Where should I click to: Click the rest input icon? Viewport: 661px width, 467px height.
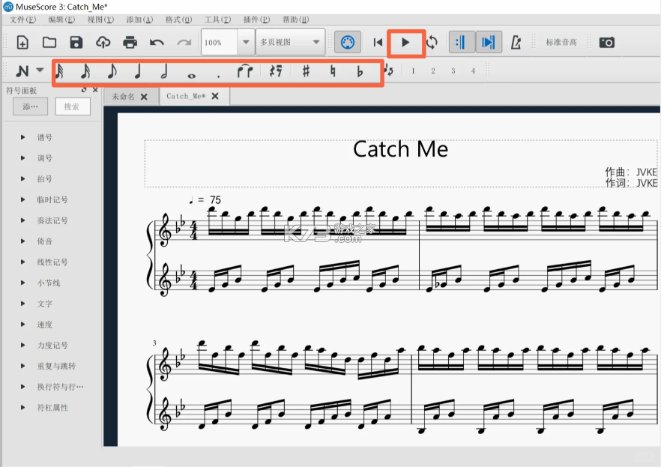coord(275,71)
